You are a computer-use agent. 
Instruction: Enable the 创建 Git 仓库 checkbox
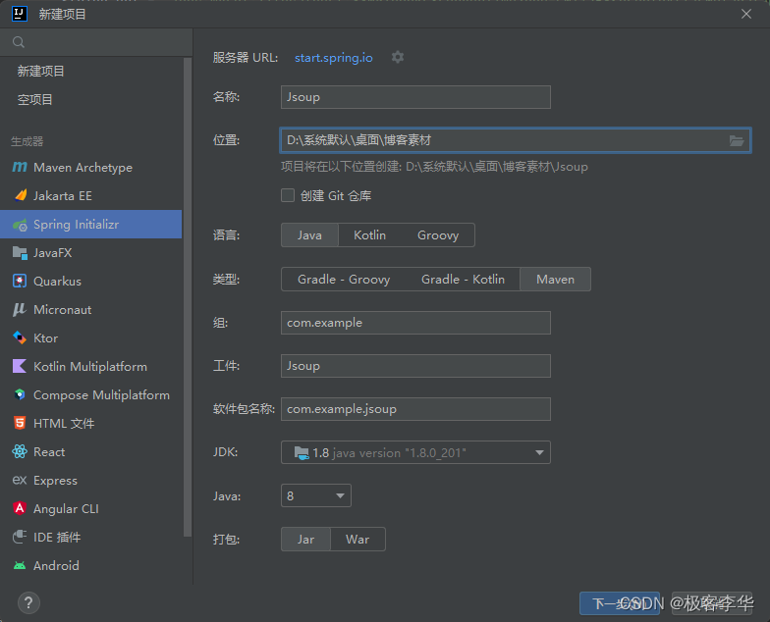point(288,196)
